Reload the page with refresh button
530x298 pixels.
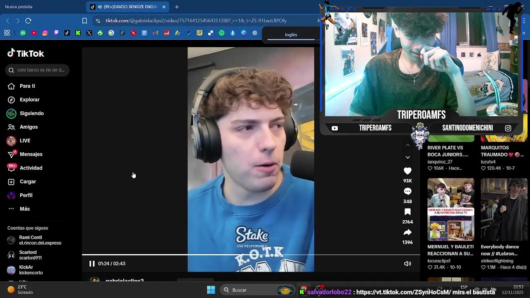28,21
